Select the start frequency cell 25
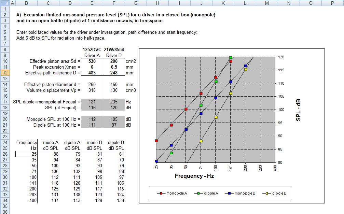The width and height of the screenshot is (344, 214). pyautogui.click(x=26, y=154)
